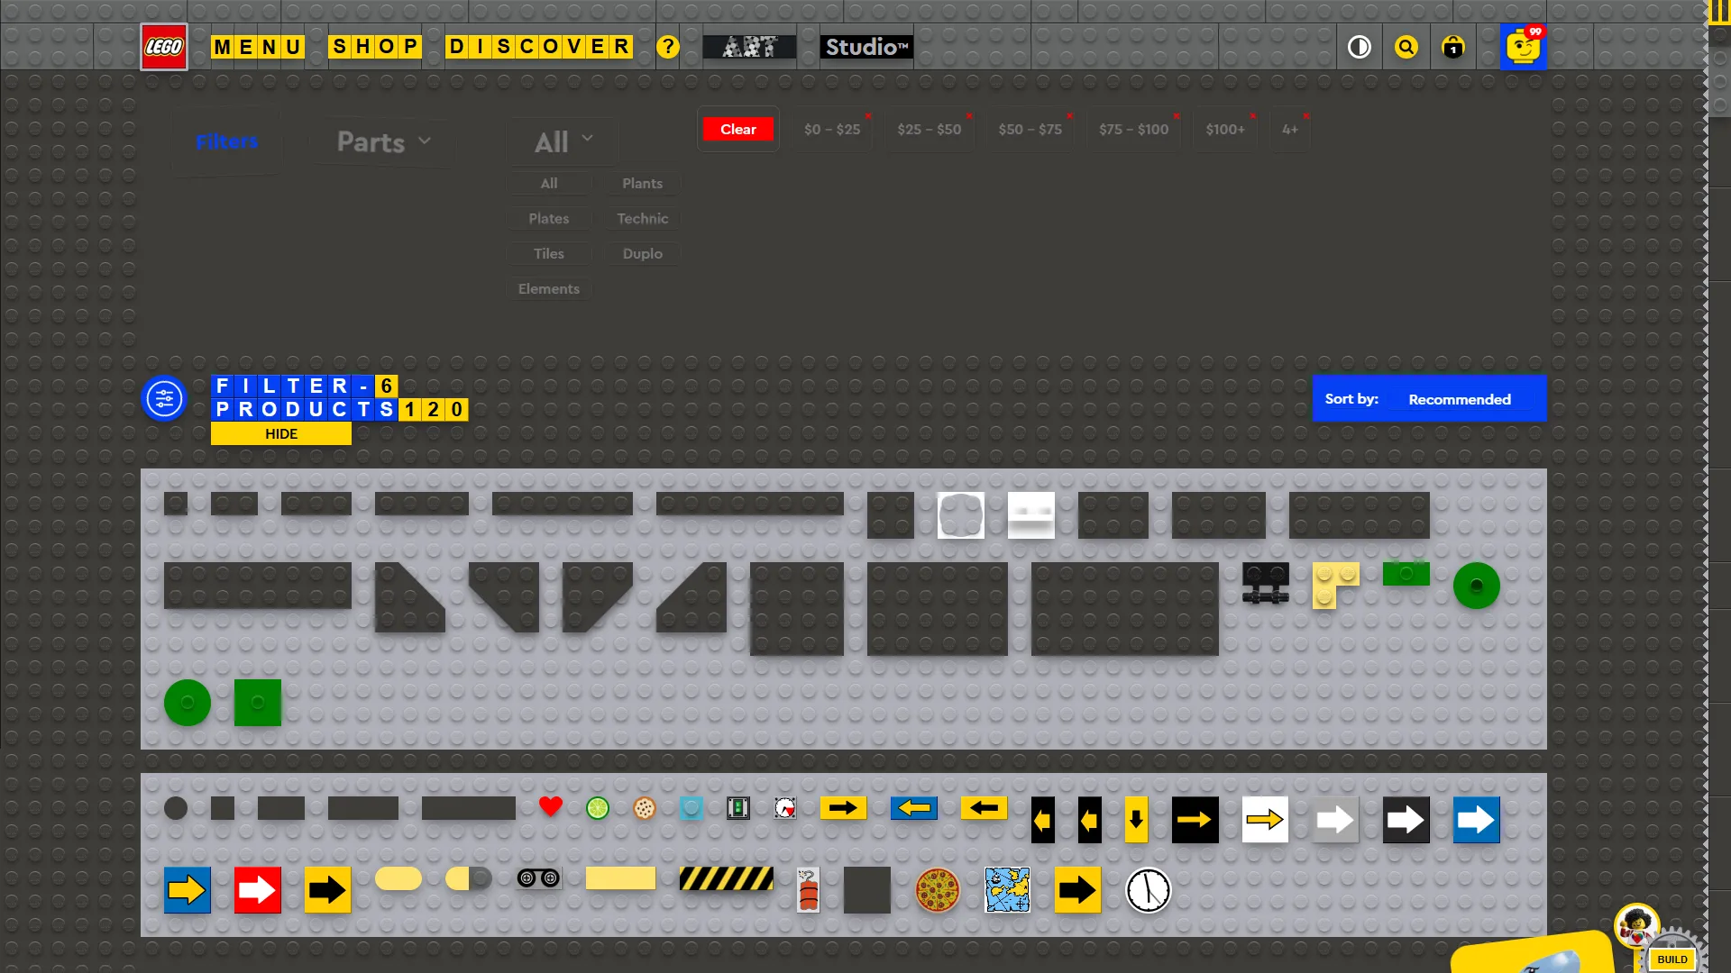Toggle the 4+ age filter chip

point(1290,130)
